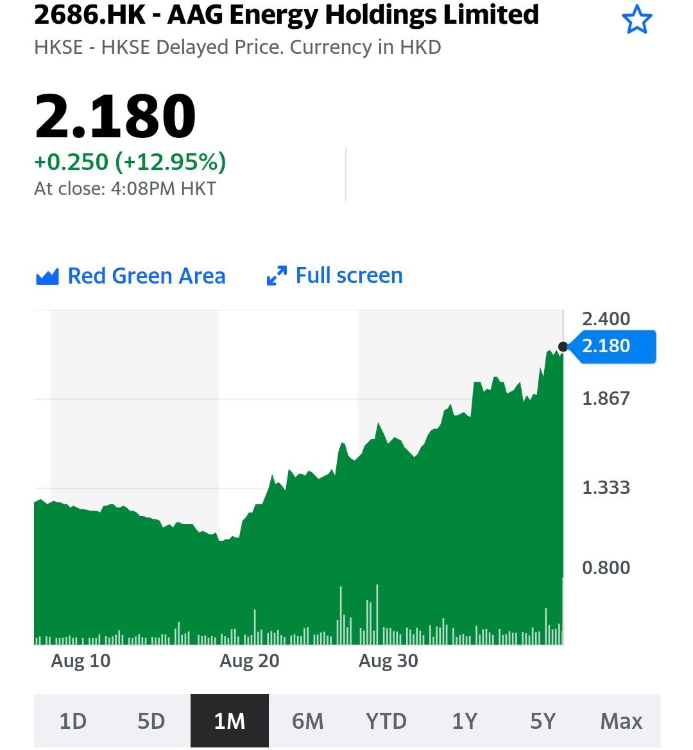The height and width of the screenshot is (750, 693).
Task: Click the black end-point dot on the chart
Action: pos(563,347)
